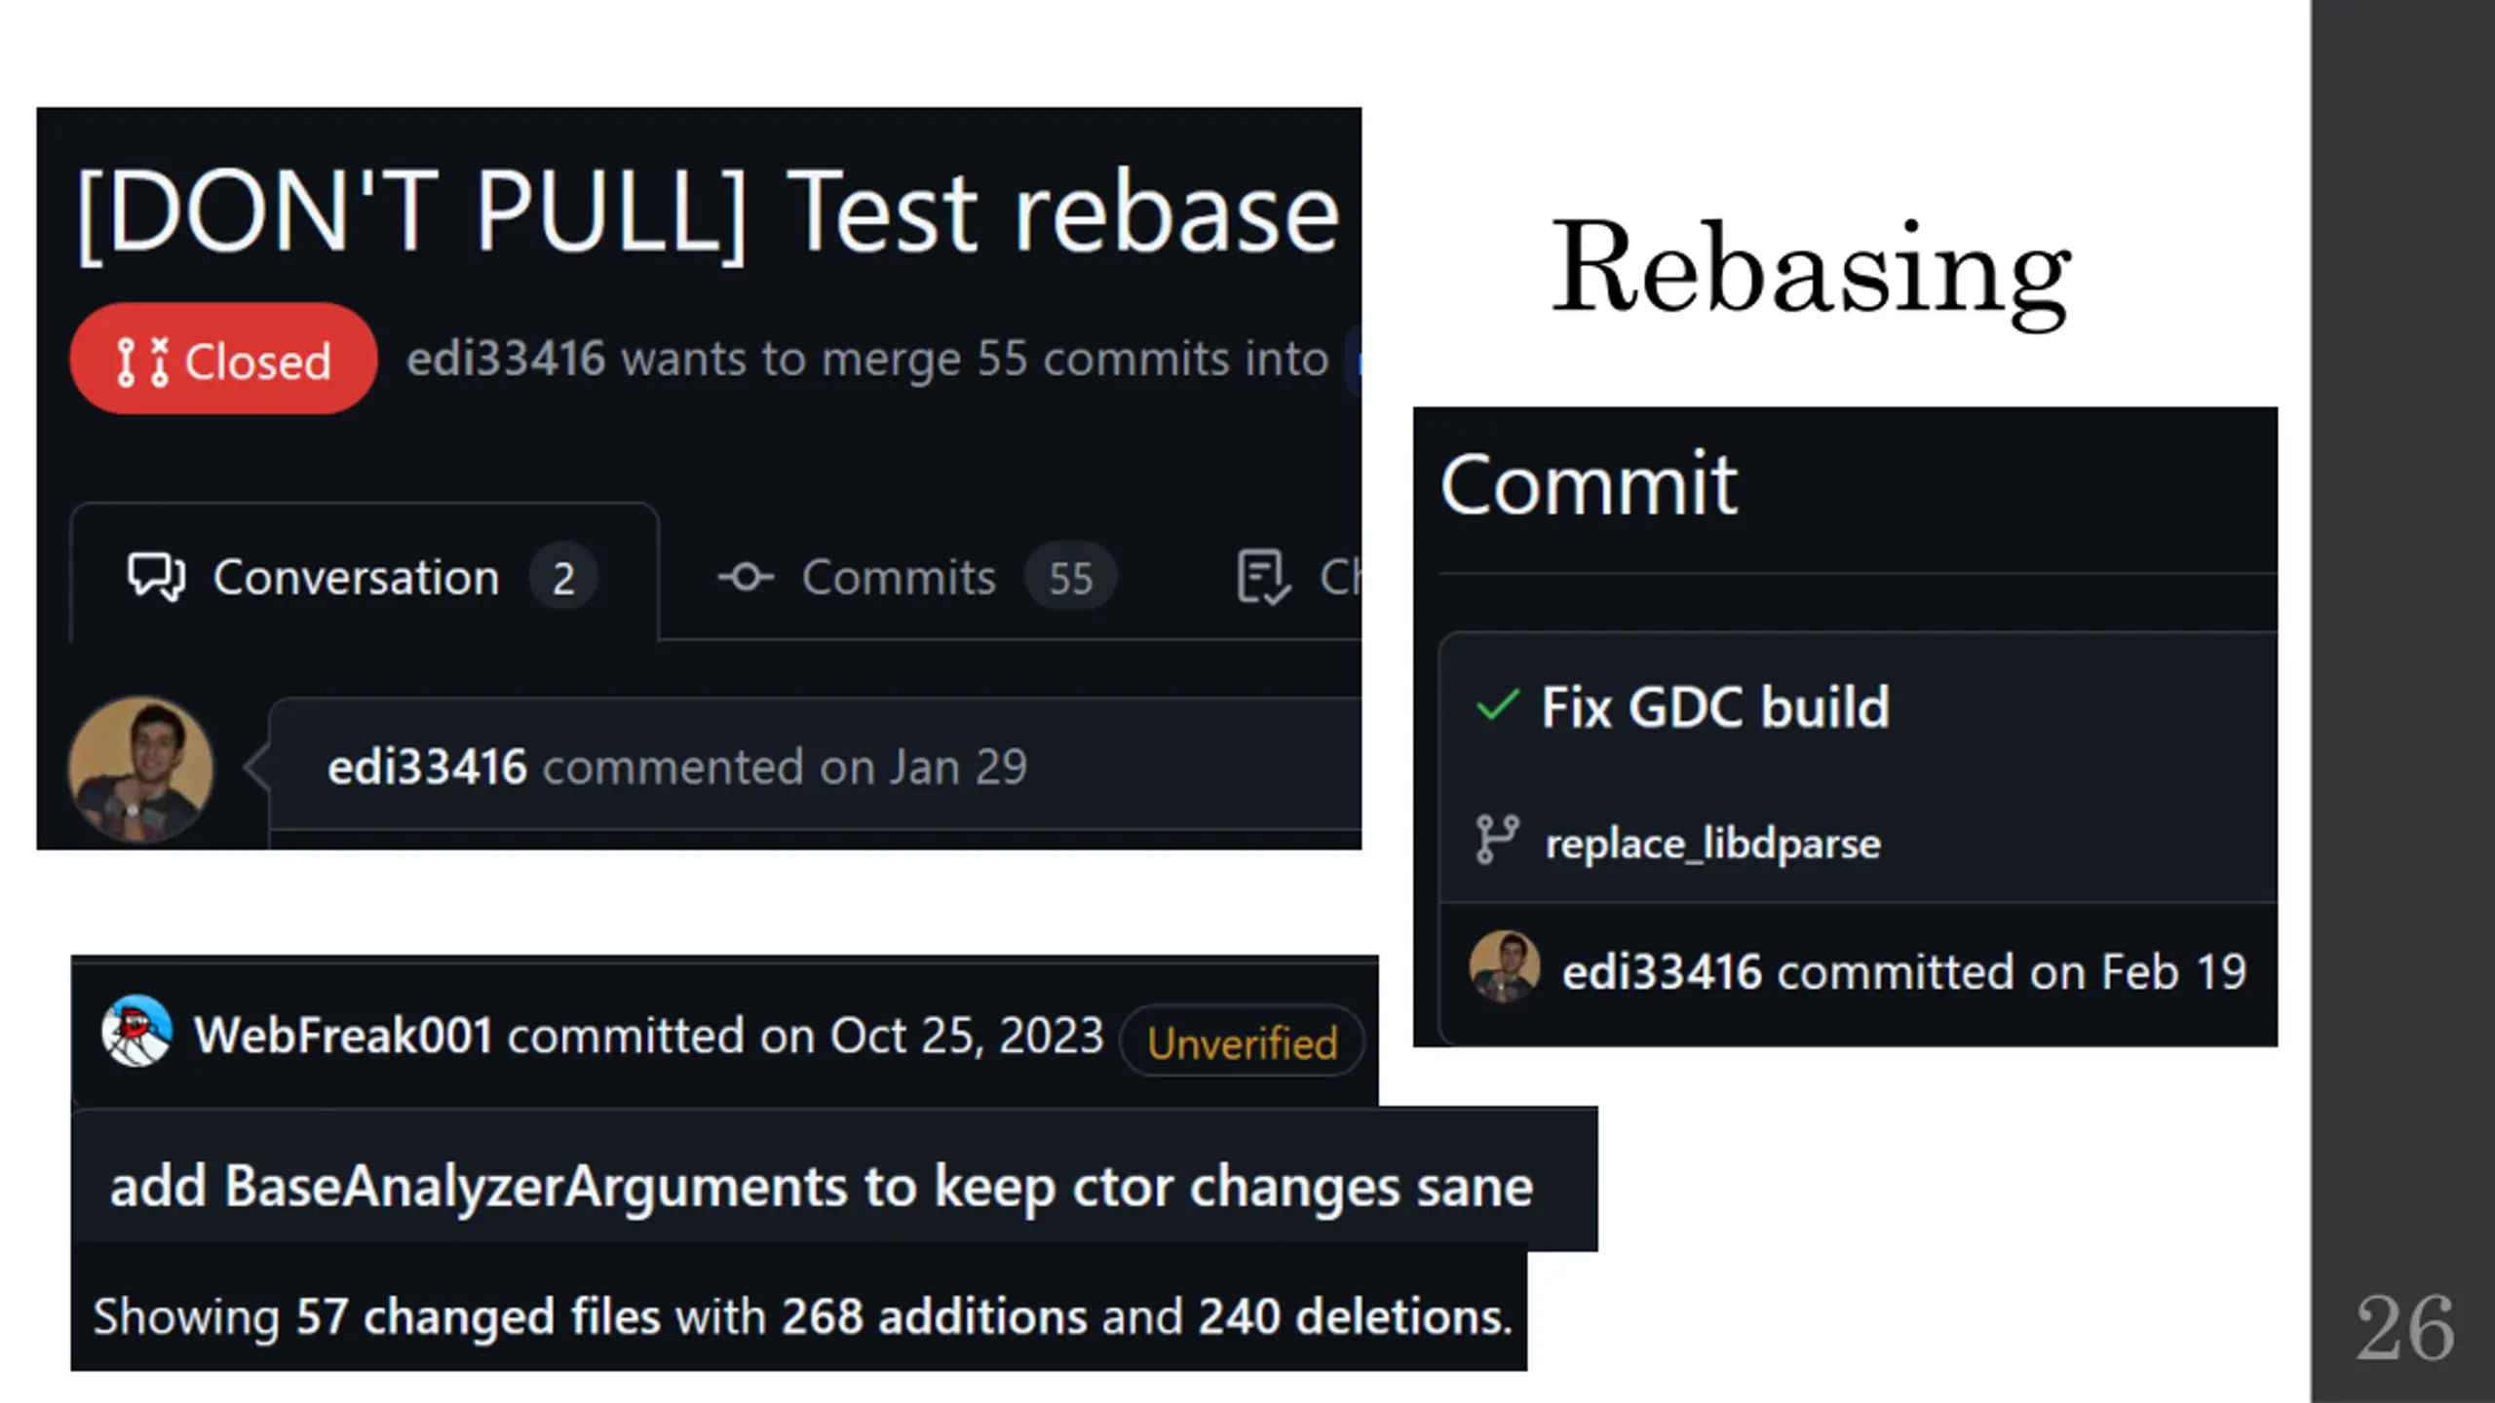Click the Commits count badge 55
Image resolution: width=2495 pixels, height=1403 pixels.
[1070, 578]
